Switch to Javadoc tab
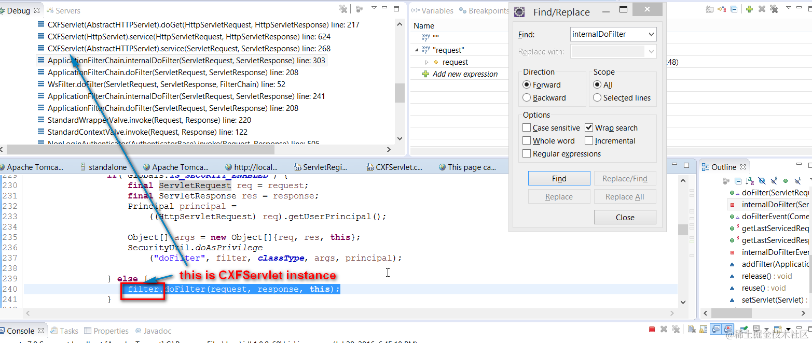Screen dimensions: 812x343 click(x=154, y=331)
